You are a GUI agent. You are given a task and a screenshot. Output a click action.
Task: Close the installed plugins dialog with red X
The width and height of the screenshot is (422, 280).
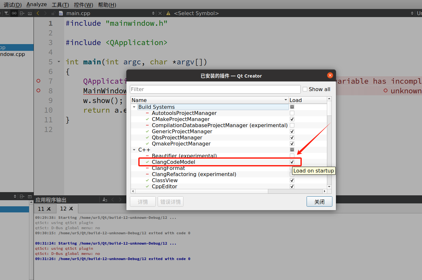(x=330, y=75)
